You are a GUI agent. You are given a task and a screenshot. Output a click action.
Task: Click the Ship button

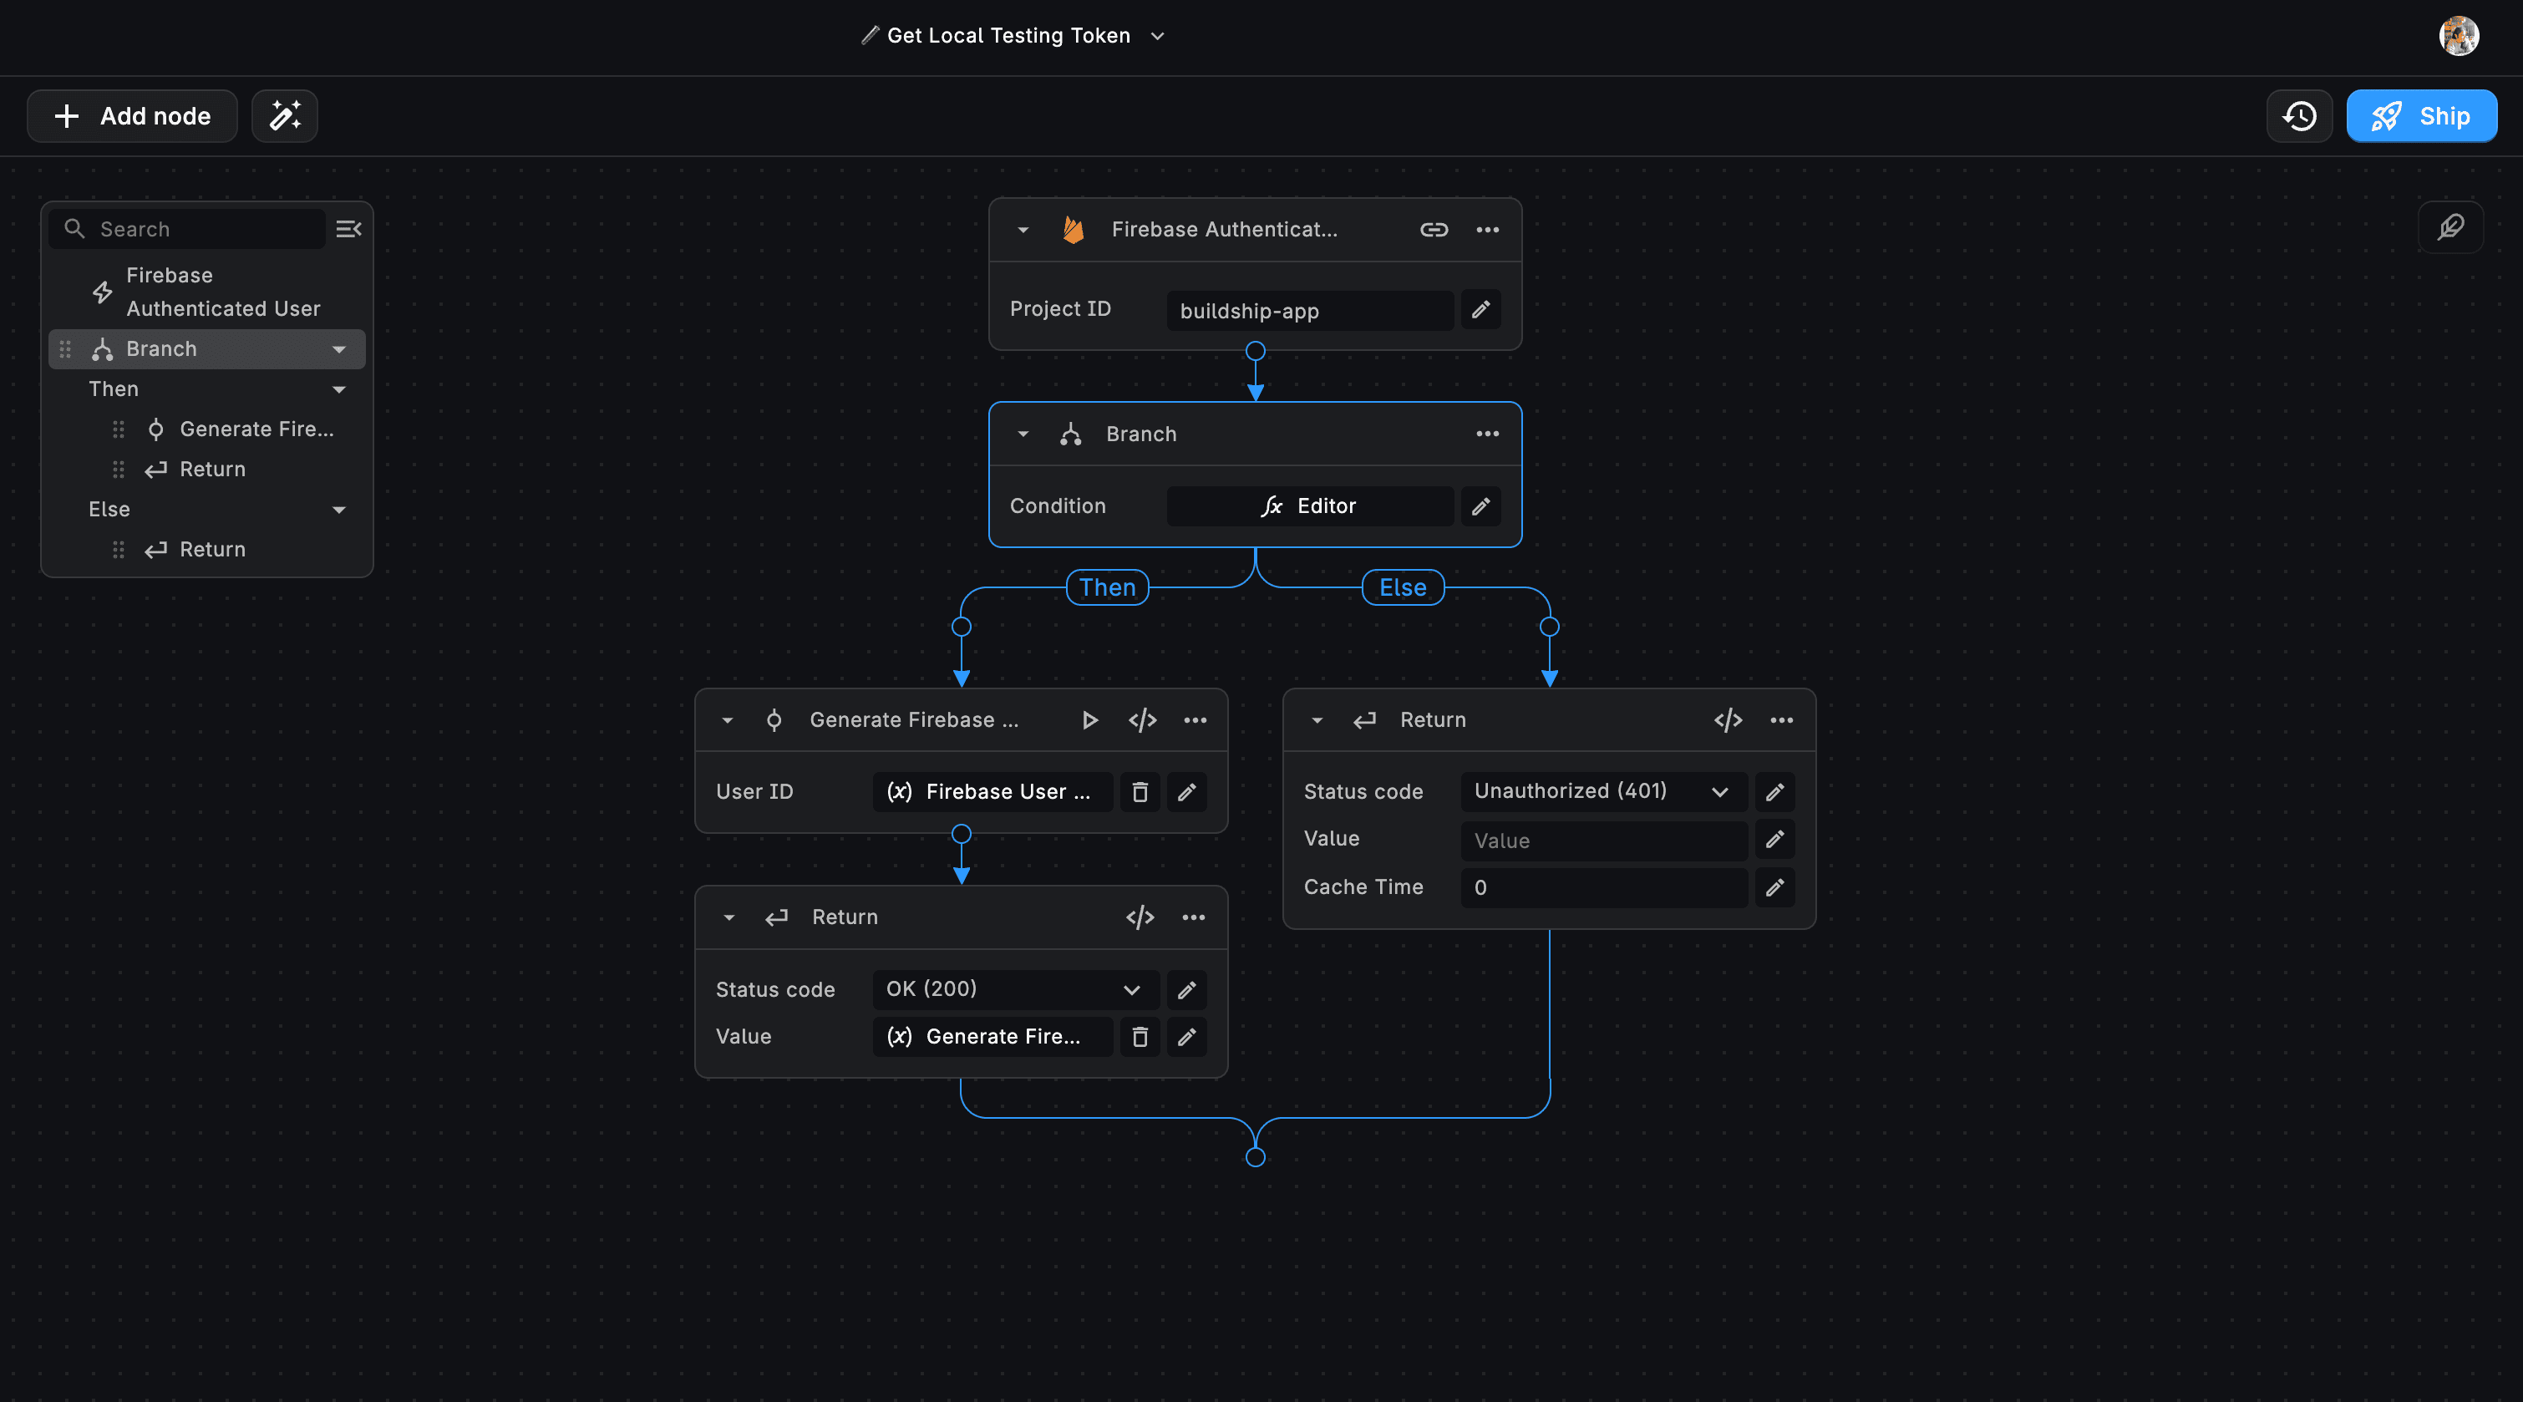[x=2421, y=117]
